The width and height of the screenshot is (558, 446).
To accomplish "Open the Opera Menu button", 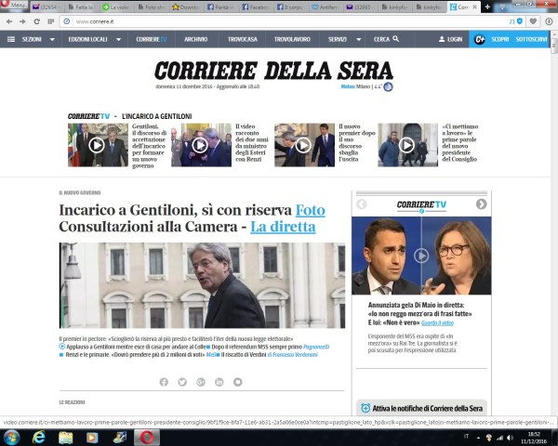I will pos(14,5).
